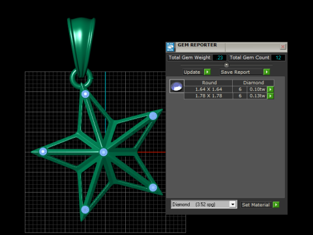Click the green arrow next to Update
The image size is (313, 235).
[x=207, y=72]
